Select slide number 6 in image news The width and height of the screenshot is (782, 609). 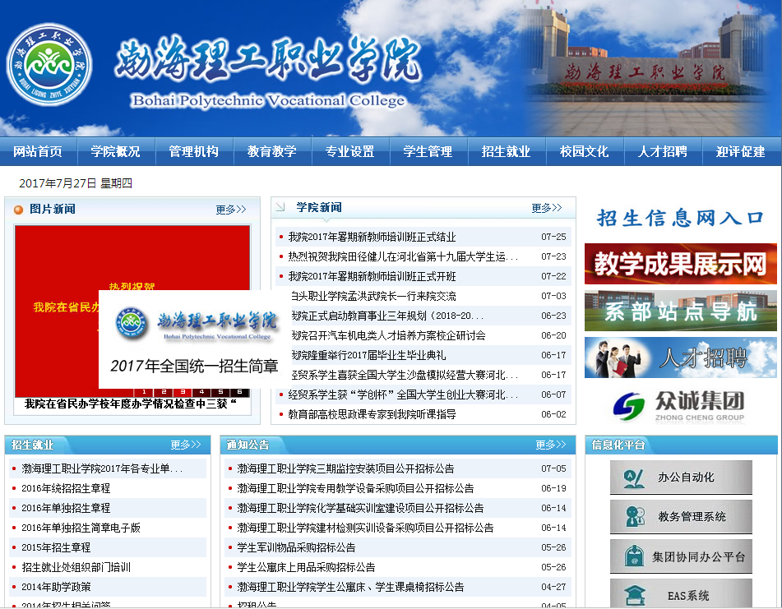[x=239, y=393]
